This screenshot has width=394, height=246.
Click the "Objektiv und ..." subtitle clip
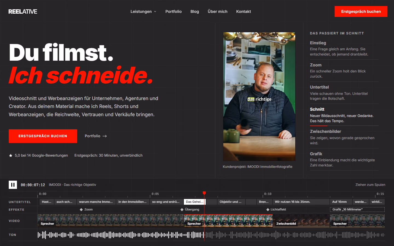[x=231, y=202]
